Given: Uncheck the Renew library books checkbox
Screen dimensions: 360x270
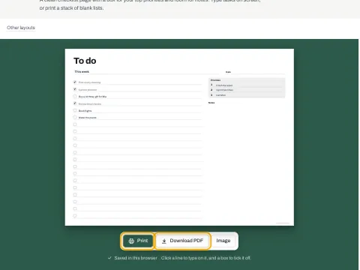Looking at the screenshot, I should 75,103.
